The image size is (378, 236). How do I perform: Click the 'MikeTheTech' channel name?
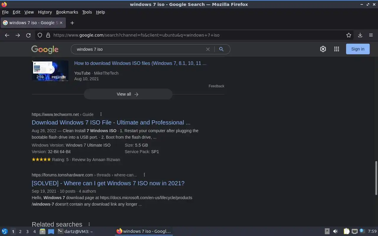point(106,73)
